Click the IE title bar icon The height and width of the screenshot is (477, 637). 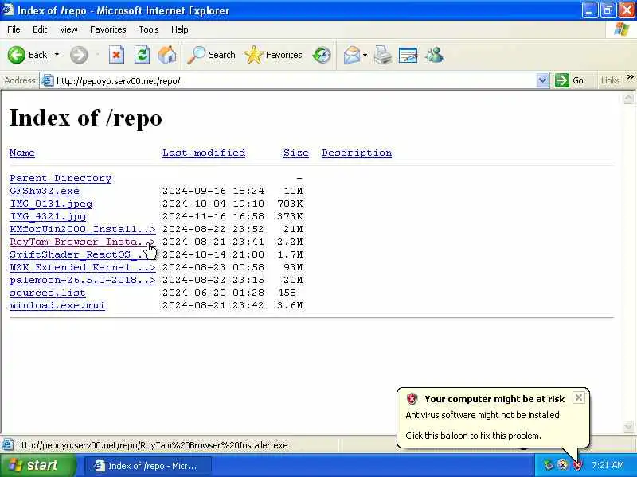(8, 10)
